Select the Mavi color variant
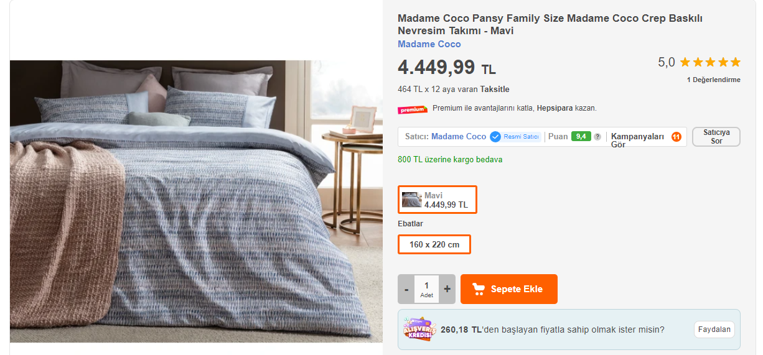Image resolution: width=763 pixels, height=355 pixels. [x=438, y=200]
